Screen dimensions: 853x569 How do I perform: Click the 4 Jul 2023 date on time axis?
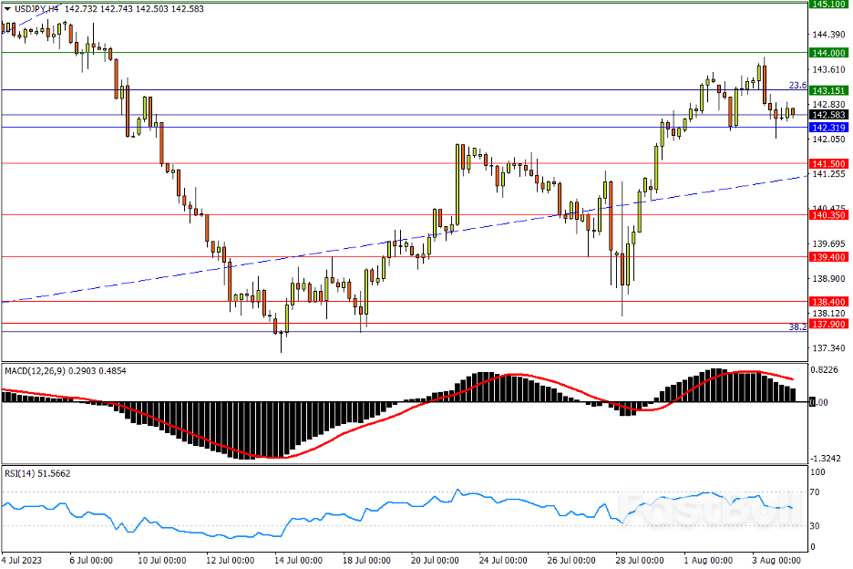pyautogui.click(x=22, y=559)
